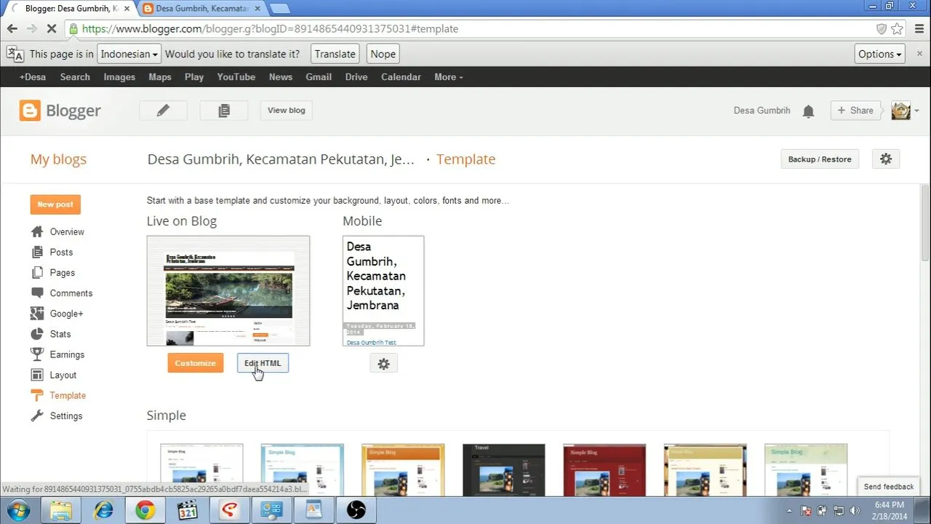Click Chrome icon in taskbar
Image resolution: width=931 pixels, height=524 pixels.
tap(145, 510)
